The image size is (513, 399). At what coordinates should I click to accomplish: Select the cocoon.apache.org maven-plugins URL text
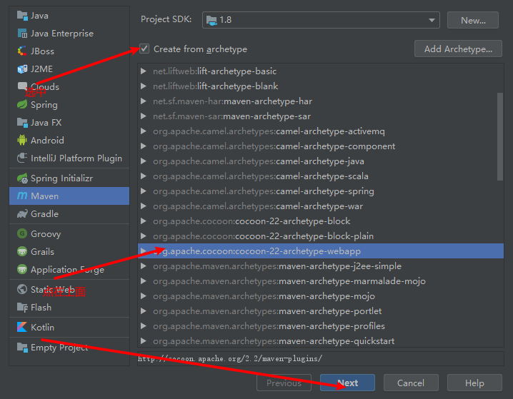click(x=230, y=359)
